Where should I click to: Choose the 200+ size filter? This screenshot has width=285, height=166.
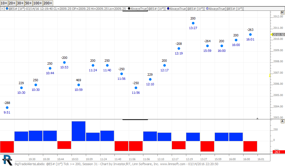(x=48, y=3)
